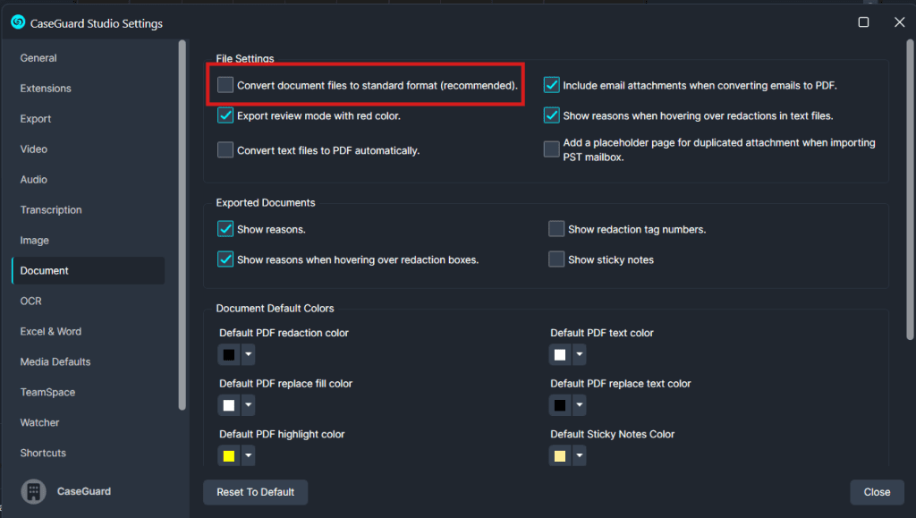This screenshot has width=916, height=518.
Task: Click the yellow PDF highlight color swatch
Action: 229,456
